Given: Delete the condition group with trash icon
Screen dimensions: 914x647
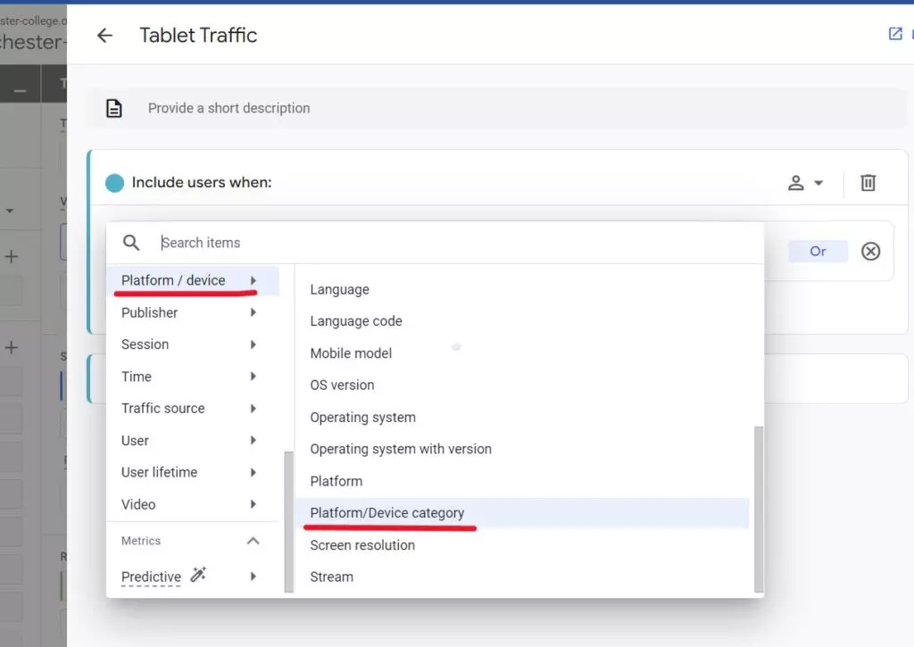Looking at the screenshot, I should [868, 183].
